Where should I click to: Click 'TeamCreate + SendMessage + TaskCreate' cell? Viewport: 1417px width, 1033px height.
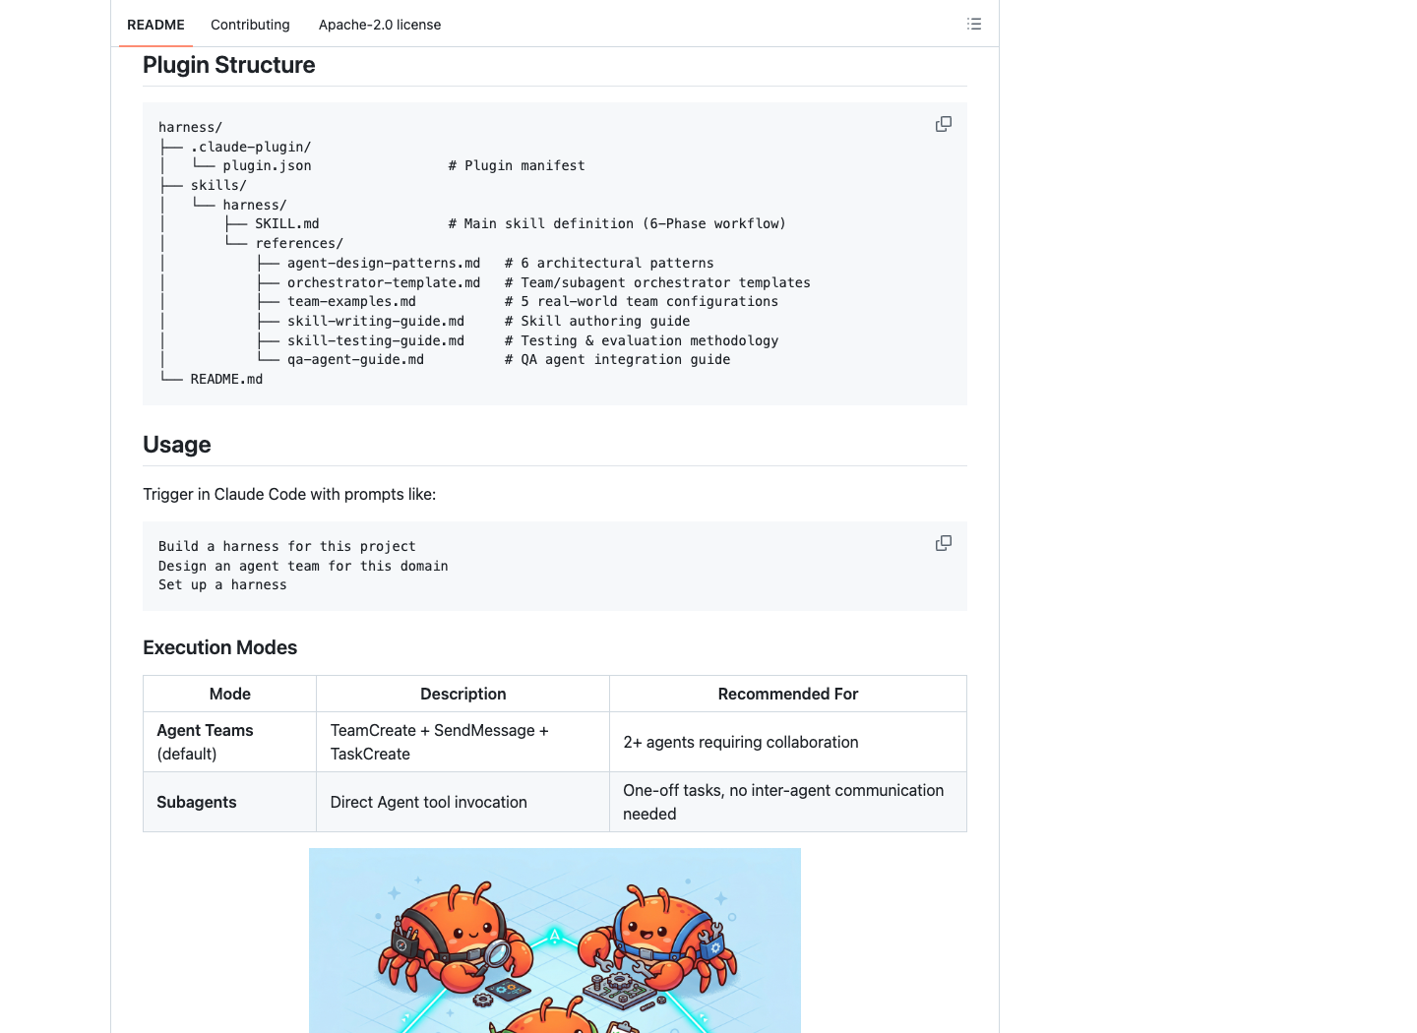click(463, 742)
